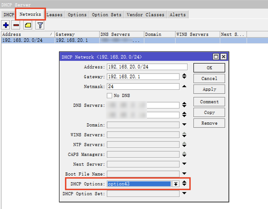Expand the Next Server field
This screenshot has width=268, height=209.
coord(184,164)
